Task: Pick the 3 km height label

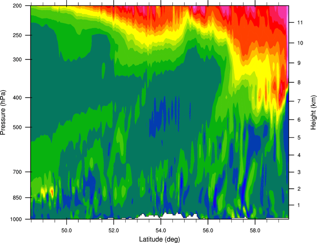Action: (299, 172)
